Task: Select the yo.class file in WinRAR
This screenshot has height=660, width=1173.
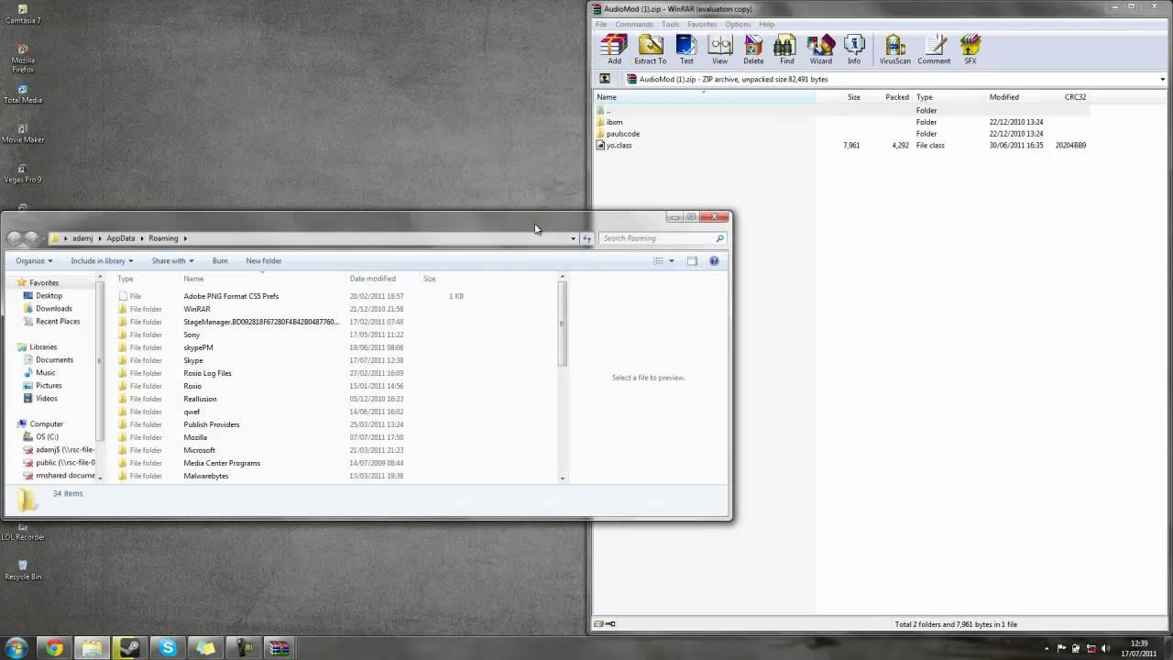Action: (619, 146)
